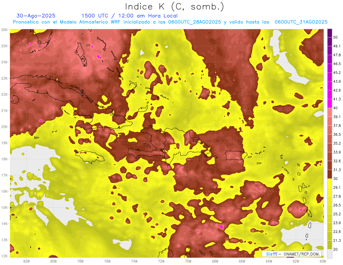343x265 pixels.
Task: Click the colorbar value 40
Action: (336, 108)
